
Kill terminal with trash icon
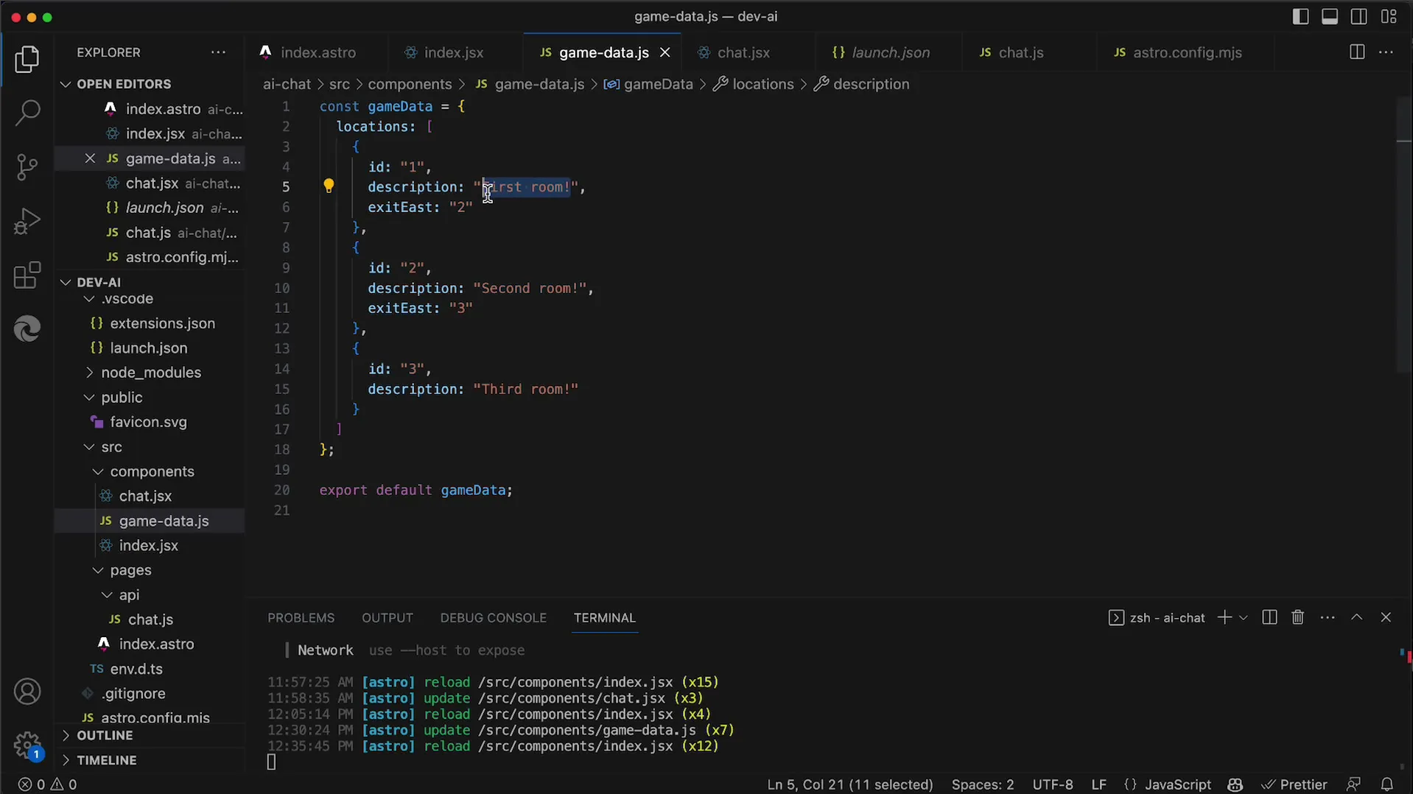point(1297,617)
